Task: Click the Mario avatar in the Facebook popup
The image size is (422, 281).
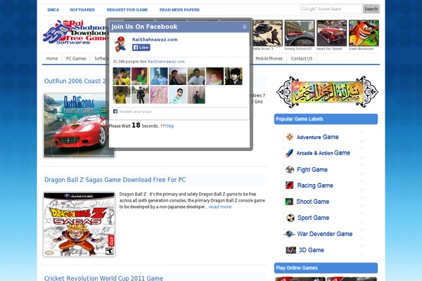Action: pyautogui.click(x=120, y=44)
